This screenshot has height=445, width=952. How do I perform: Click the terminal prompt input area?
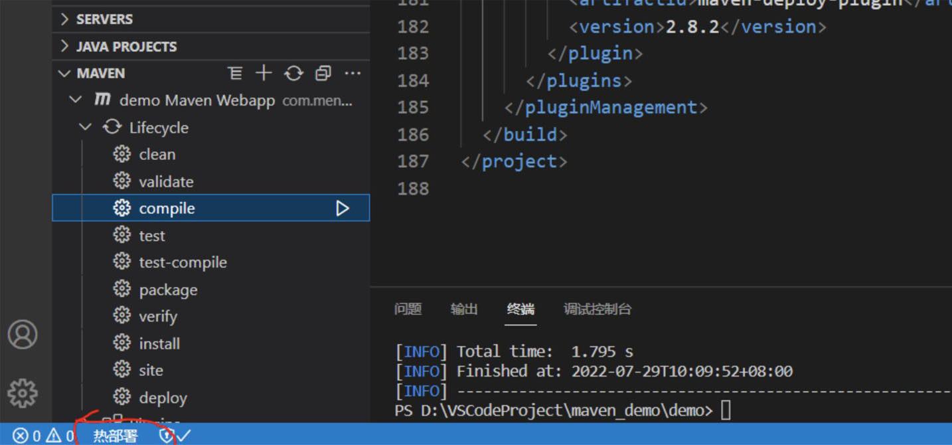[726, 410]
